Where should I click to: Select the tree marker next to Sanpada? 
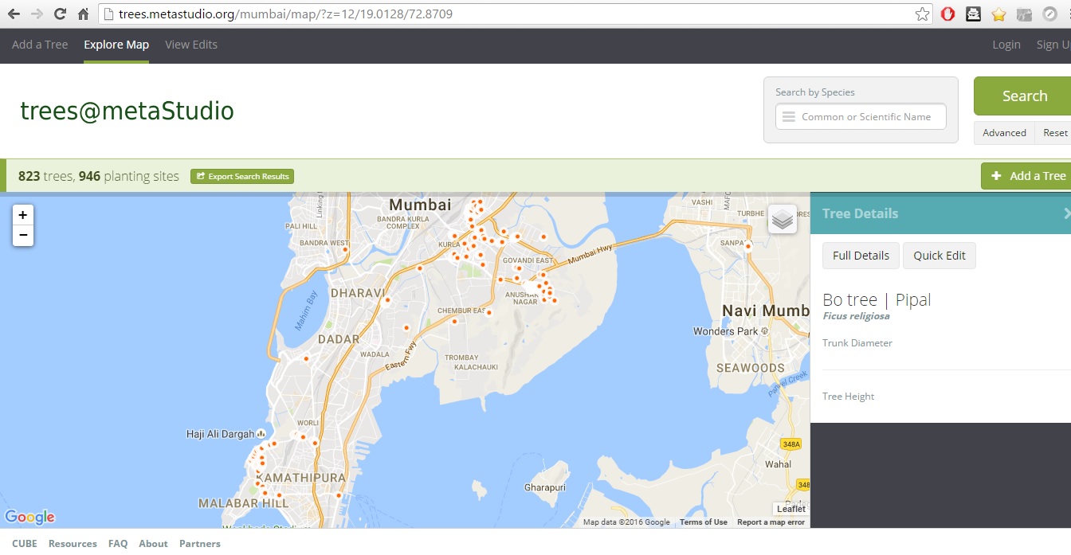coord(748,247)
